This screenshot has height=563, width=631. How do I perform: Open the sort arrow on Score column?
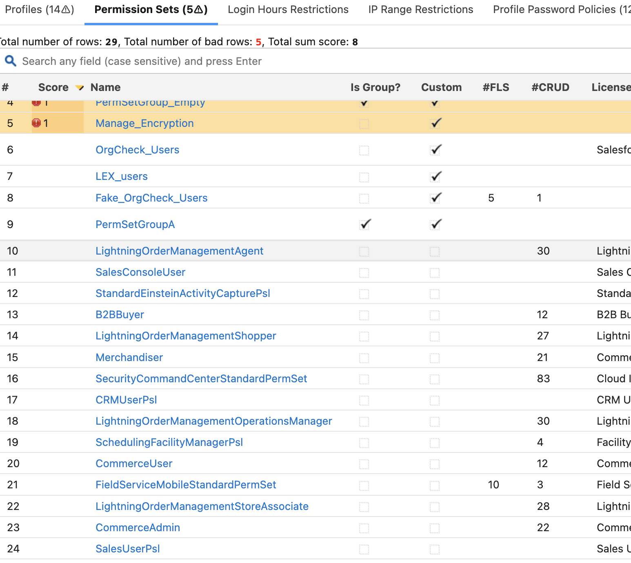coord(80,87)
